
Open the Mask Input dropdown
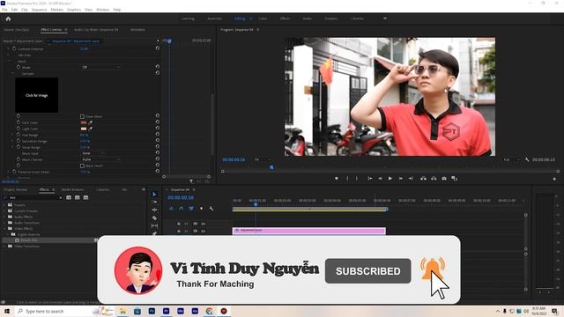(93, 153)
